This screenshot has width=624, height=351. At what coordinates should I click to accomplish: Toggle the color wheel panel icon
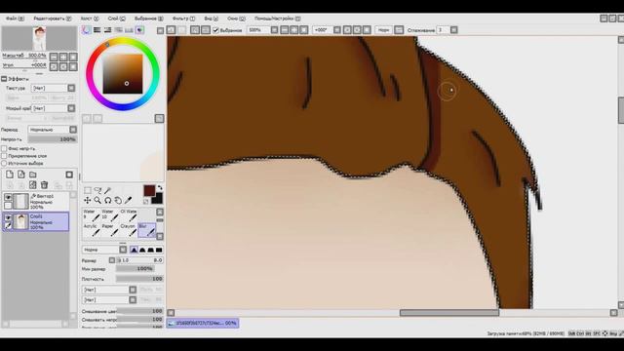pyautogui.click(x=87, y=30)
